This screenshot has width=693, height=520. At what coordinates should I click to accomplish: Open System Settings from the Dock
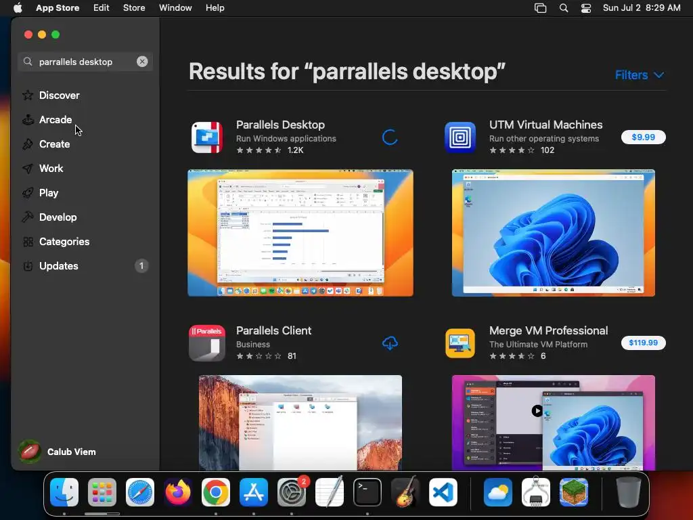pyautogui.click(x=292, y=492)
